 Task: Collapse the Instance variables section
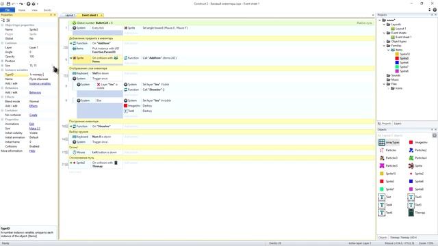(x=2, y=70)
